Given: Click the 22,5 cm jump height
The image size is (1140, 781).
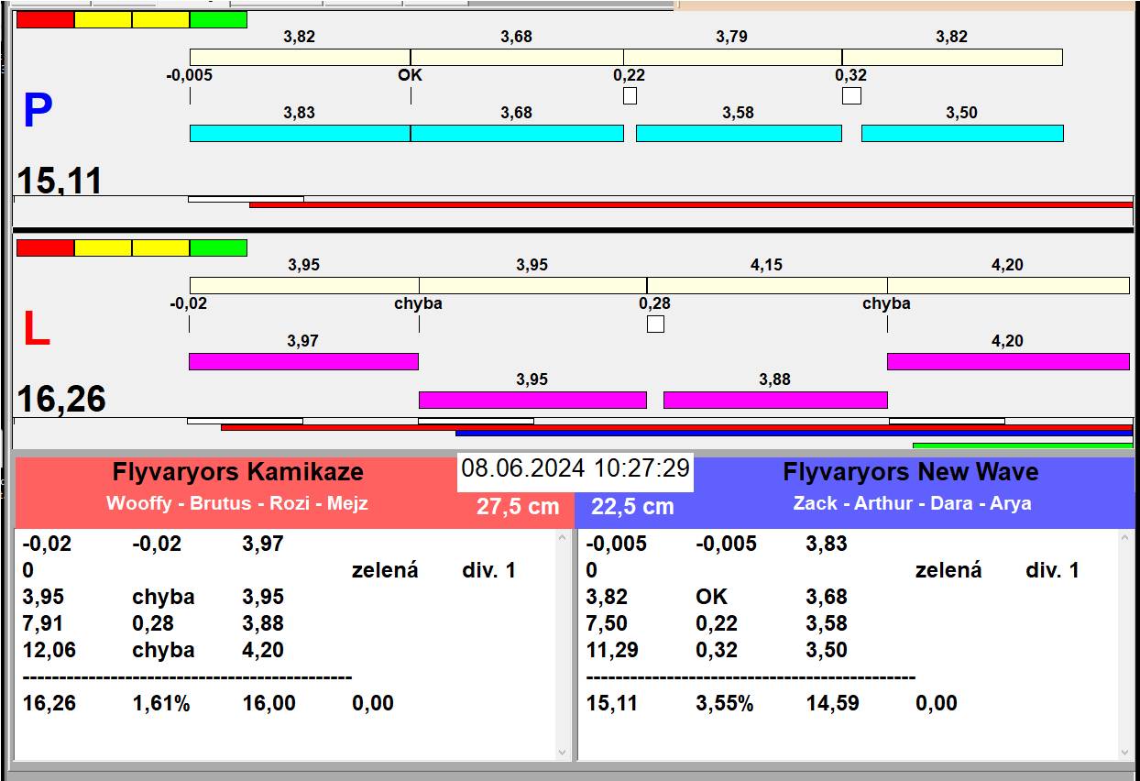Looking at the screenshot, I should (x=632, y=506).
